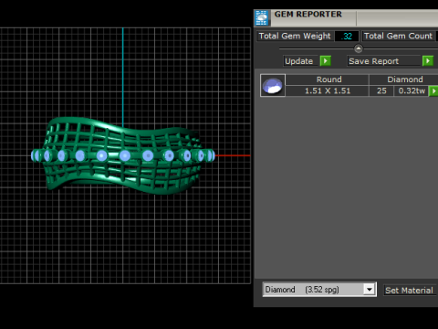Click the Gem Reporter panel icon
Screen dimensions: 438x329
point(262,18)
